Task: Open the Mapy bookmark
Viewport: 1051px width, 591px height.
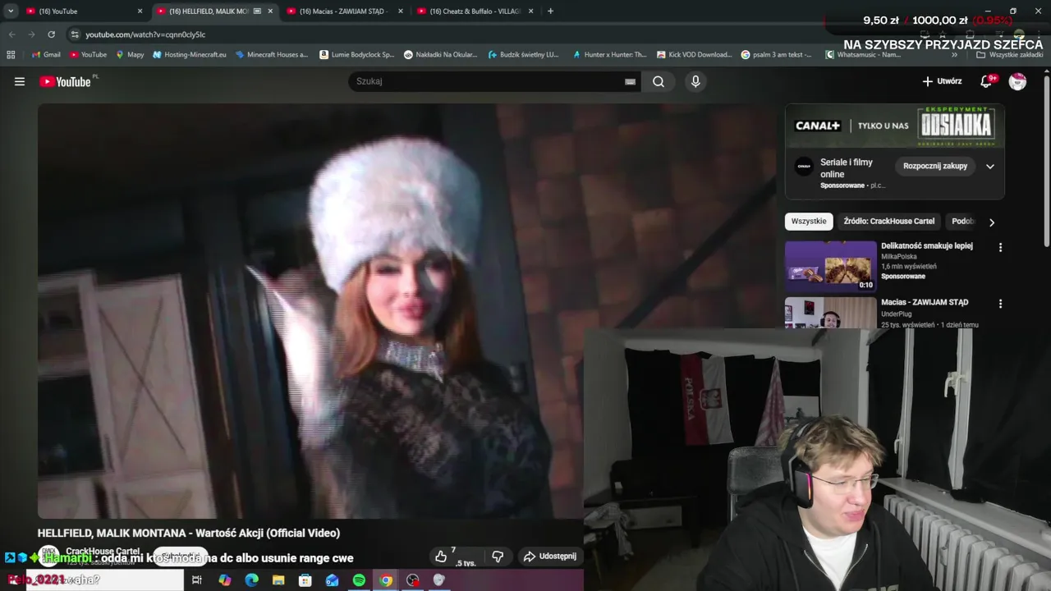Action: click(x=130, y=54)
